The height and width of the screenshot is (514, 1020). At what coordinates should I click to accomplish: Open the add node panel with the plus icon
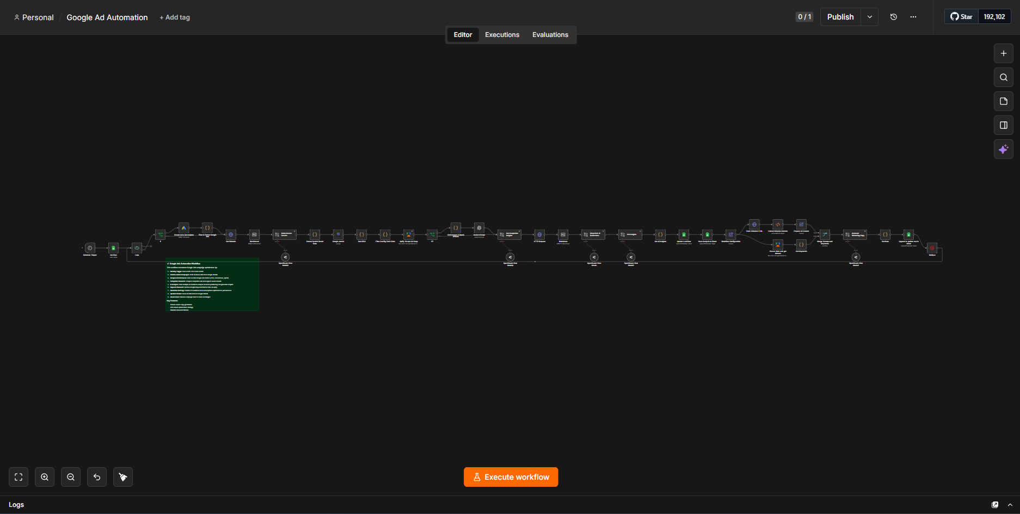pyautogui.click(x=1003, y=53)
